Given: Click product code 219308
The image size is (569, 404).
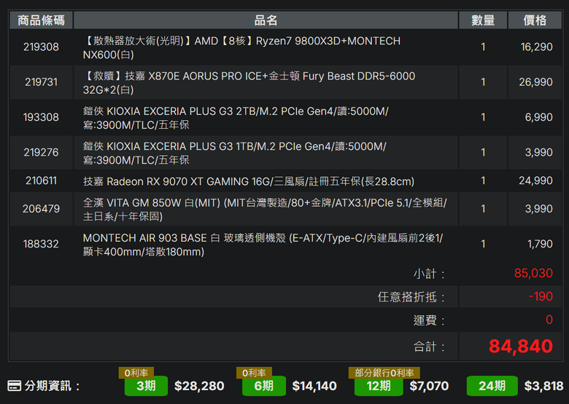Looking at the screenshot, I should pos(41,47).
